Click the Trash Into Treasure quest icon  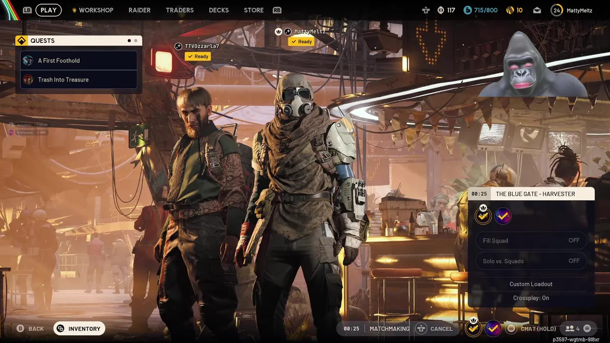point(28,80)
